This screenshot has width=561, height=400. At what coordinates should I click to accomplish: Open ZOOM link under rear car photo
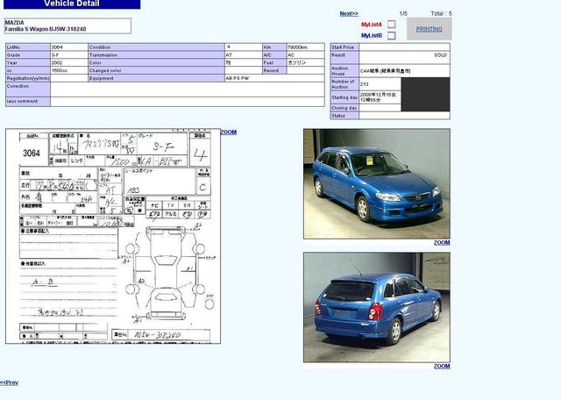[x=442, y=366]
